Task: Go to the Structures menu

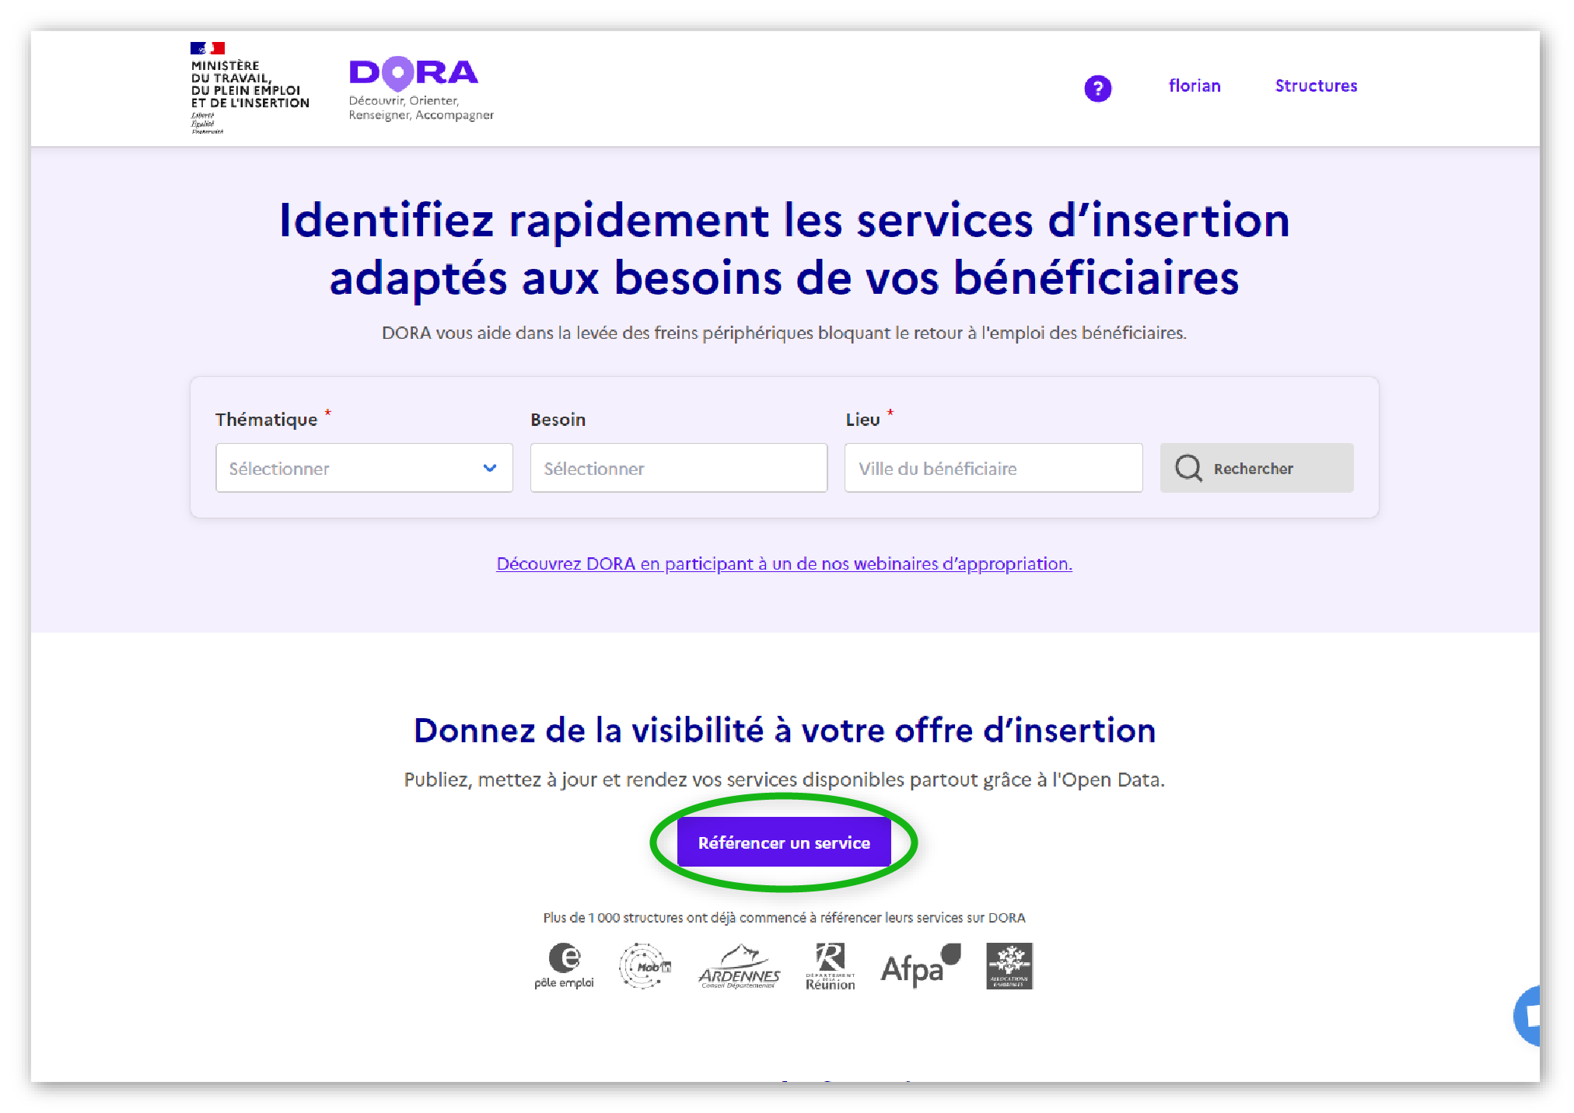Action: (1316, 86)
